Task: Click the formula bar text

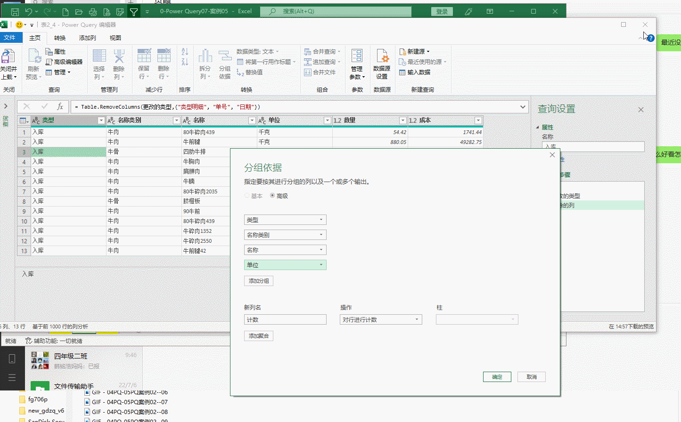Action: (167, 107)
